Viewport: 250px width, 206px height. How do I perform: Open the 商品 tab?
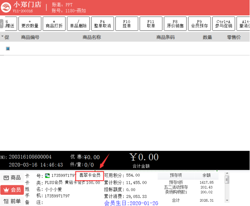pos(12,178)
